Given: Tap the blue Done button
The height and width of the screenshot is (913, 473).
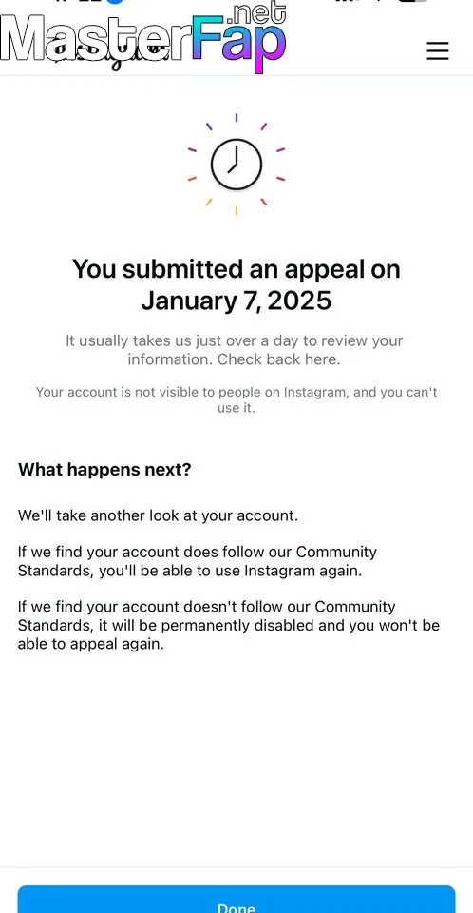Looking at the screenshot, I should tap(236, 900).
